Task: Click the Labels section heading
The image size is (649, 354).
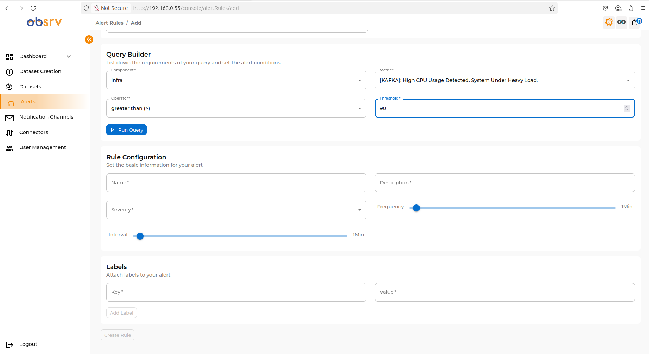Action: tap(116, 267)
